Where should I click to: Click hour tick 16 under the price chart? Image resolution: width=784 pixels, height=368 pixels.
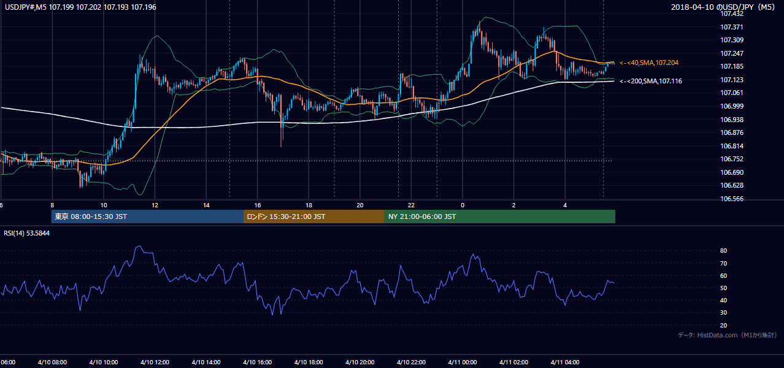(x=257, y=205)
